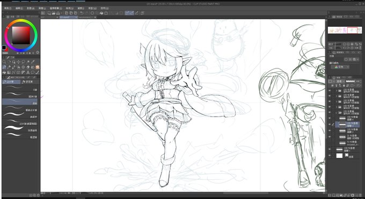Image resolution: width=365 pixels, height=199 pixels.
Task: Select the Zoom magnifier tool
Action: (4, 62)
